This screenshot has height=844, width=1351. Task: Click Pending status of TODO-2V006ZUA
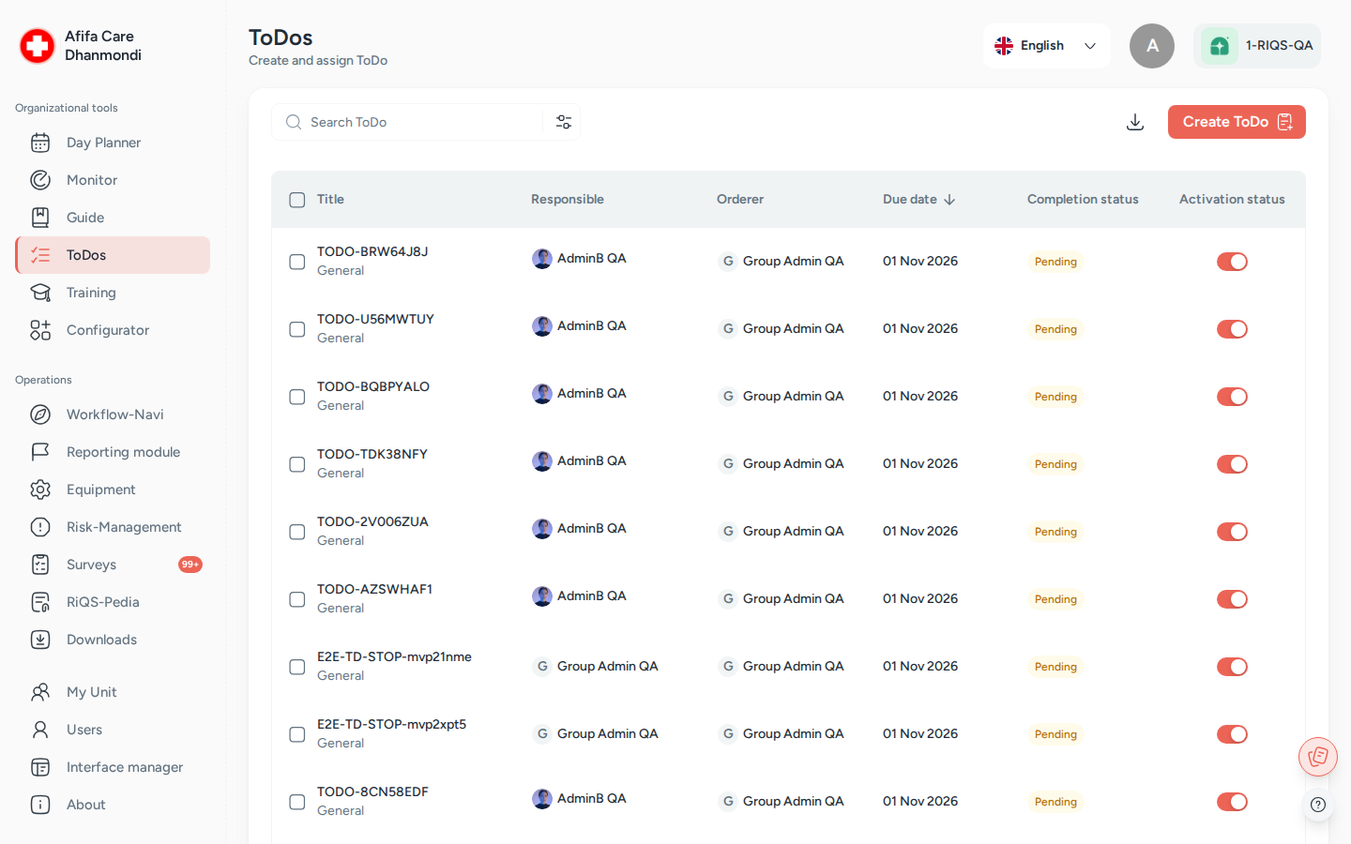(x=1055, y=532)
